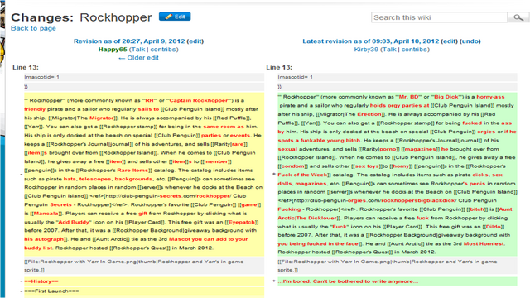Click left 'File:Rockhopper with Yarr In-Game.png' line
The height and width of the screenshot is (298, 530).
point(144,266)
